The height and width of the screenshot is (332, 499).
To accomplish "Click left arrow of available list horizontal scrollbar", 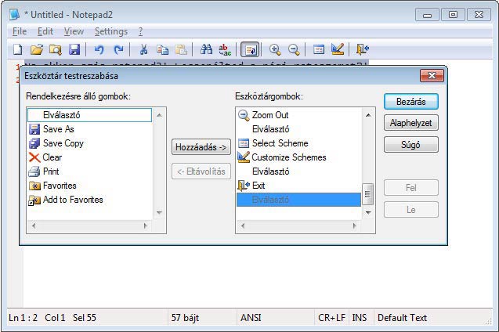I will click(x=34, y=226).
